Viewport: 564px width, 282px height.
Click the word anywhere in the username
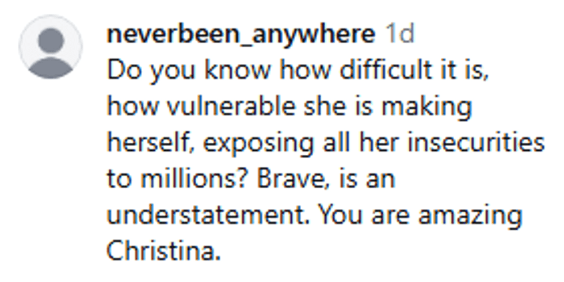pos(312,36)
